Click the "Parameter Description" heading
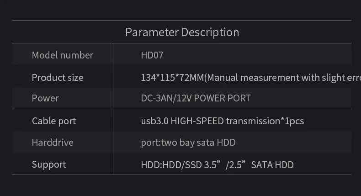361x196 pixels. click(x=182, y=32)
